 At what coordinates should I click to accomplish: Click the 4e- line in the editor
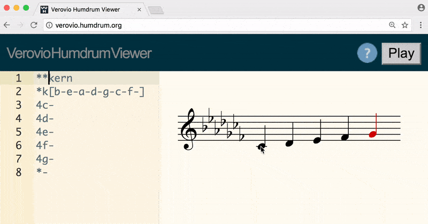[45, 132]
